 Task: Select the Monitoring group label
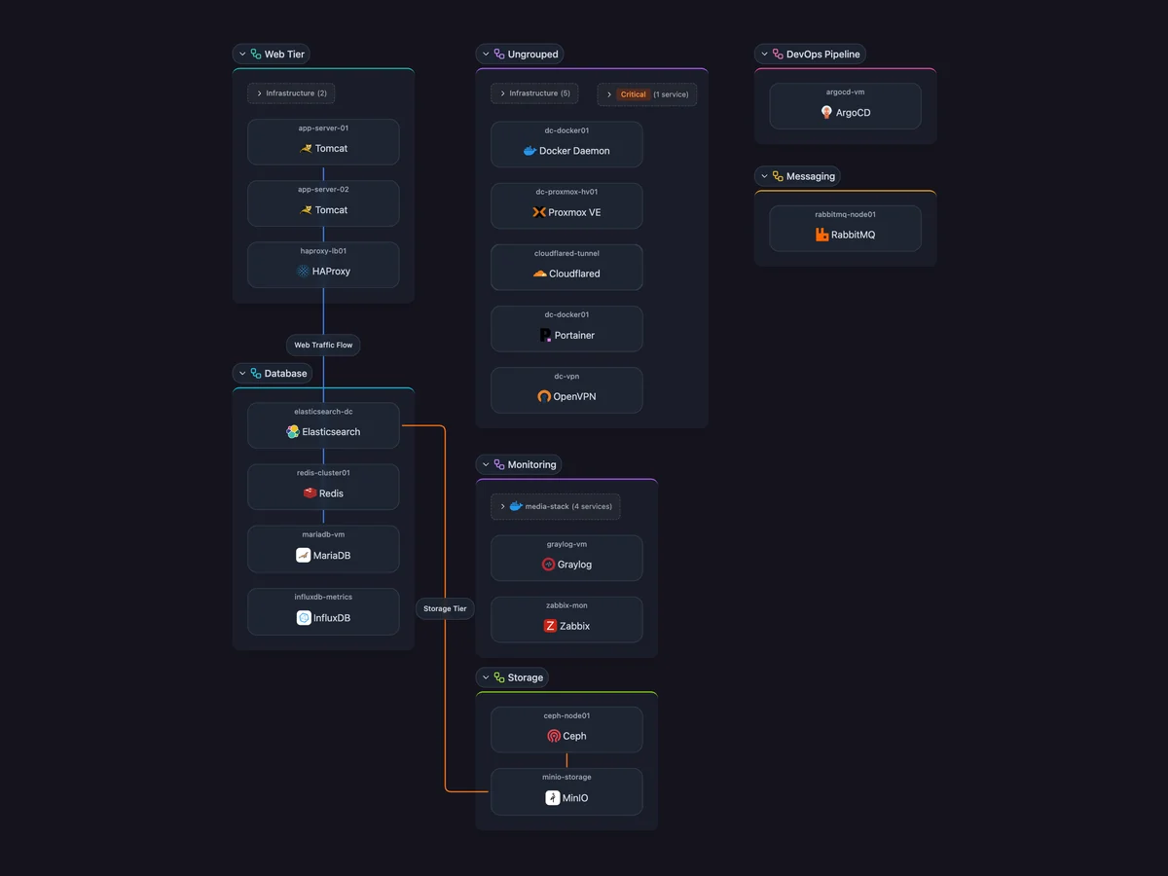coord(531,465)
